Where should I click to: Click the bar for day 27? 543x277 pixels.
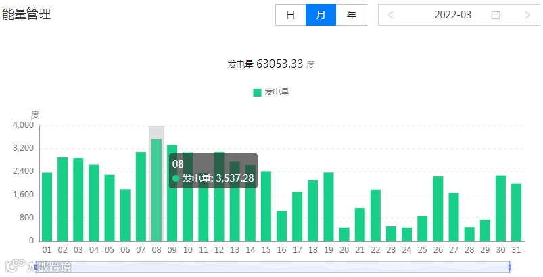tap(454, 217)
